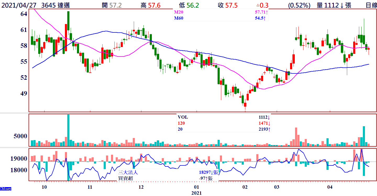Click the M20 moving average legend

[179, 12]
